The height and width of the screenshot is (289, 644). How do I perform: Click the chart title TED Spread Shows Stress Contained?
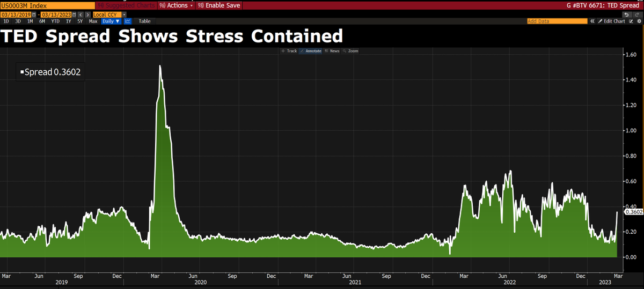(172, 36)
